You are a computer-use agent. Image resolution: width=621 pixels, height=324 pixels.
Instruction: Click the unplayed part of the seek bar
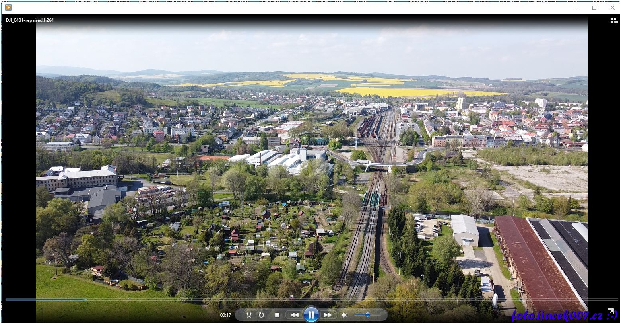tap(318, 299)
